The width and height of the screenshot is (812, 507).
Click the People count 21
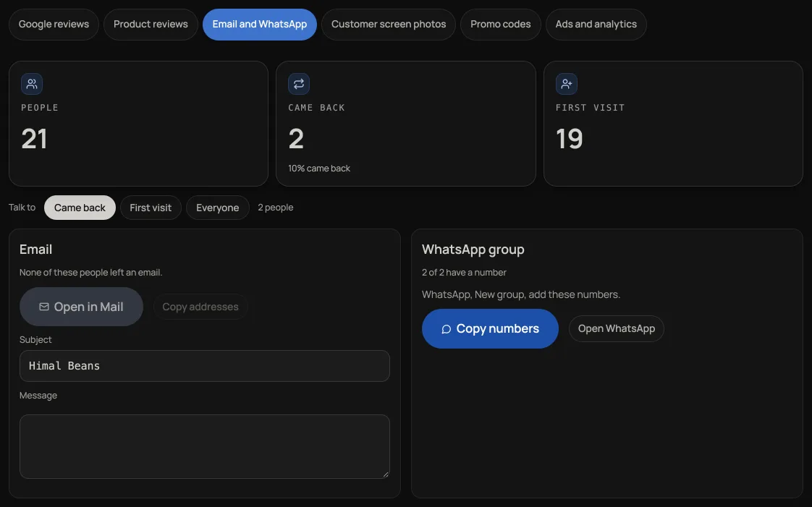point(34,139)
